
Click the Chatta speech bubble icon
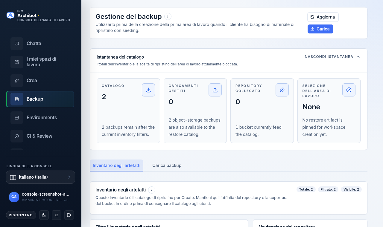[x=17, y=44]
